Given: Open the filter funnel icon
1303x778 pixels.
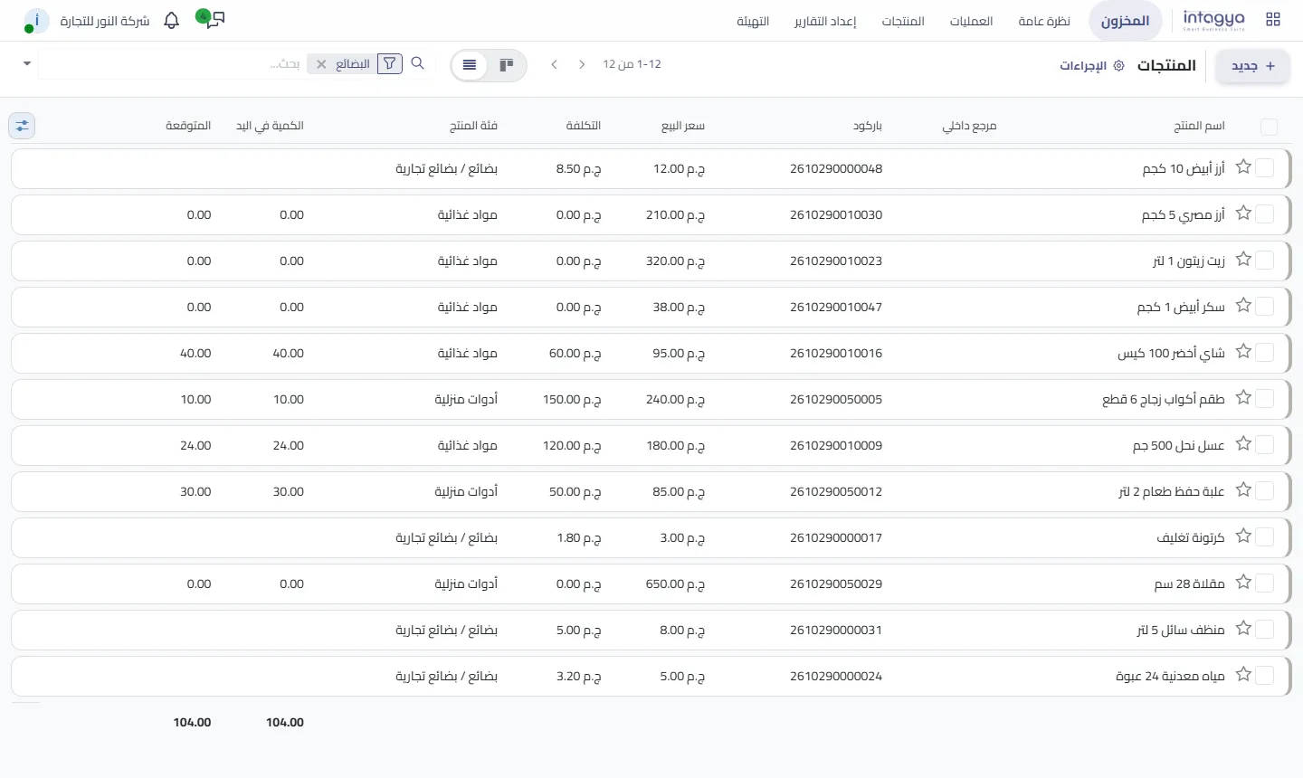Looking at the screenshot, I should pyautogui.click(x=390, y=63).
